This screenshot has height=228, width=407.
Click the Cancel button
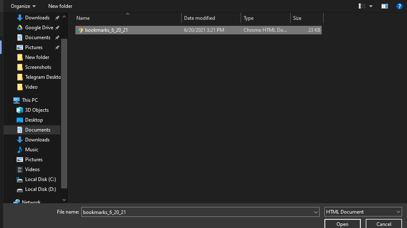[x=383, y=224]
